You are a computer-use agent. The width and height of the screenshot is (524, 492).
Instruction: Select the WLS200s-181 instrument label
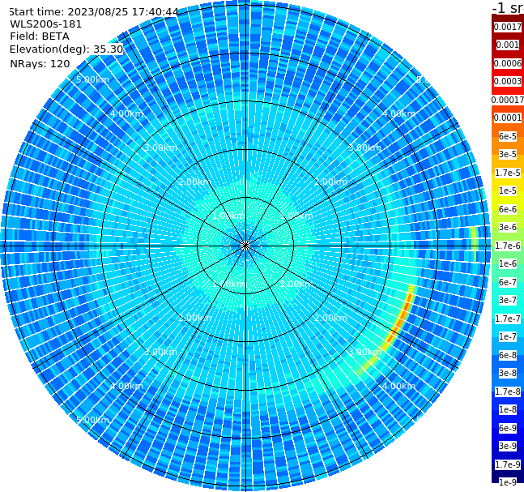(x=46, y=24)
